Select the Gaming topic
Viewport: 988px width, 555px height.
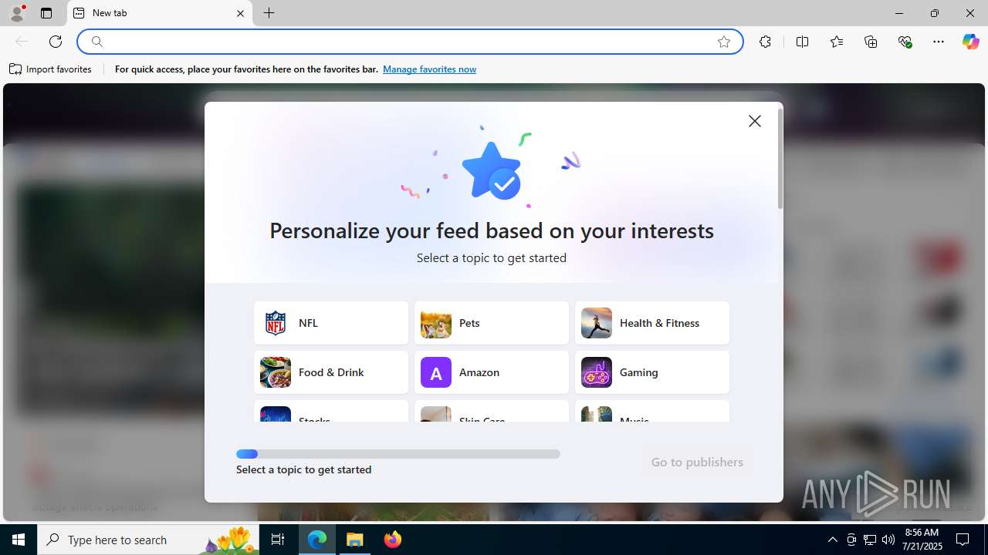click(x=652, y=372)
